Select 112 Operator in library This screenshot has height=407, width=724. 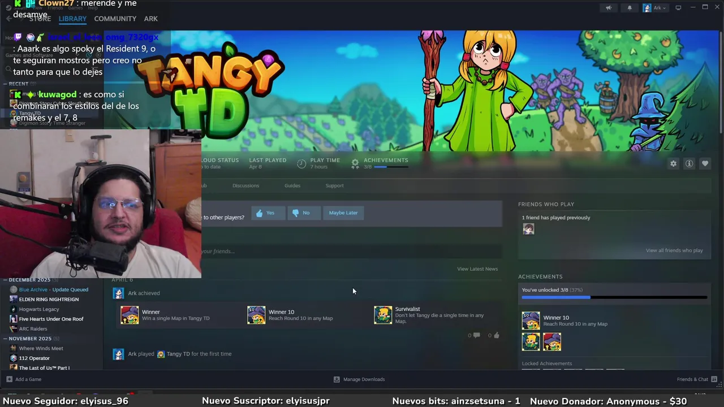pyautogui.click(x=35, y=358)
